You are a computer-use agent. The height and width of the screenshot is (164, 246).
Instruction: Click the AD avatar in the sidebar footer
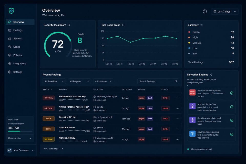click(9, 150)
